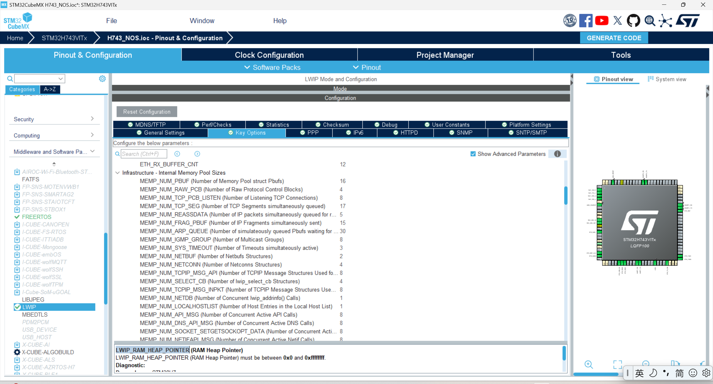This screenshot has width=713, height=384.
Task: Rotate the chip clockwise
Action: point(675,363)
